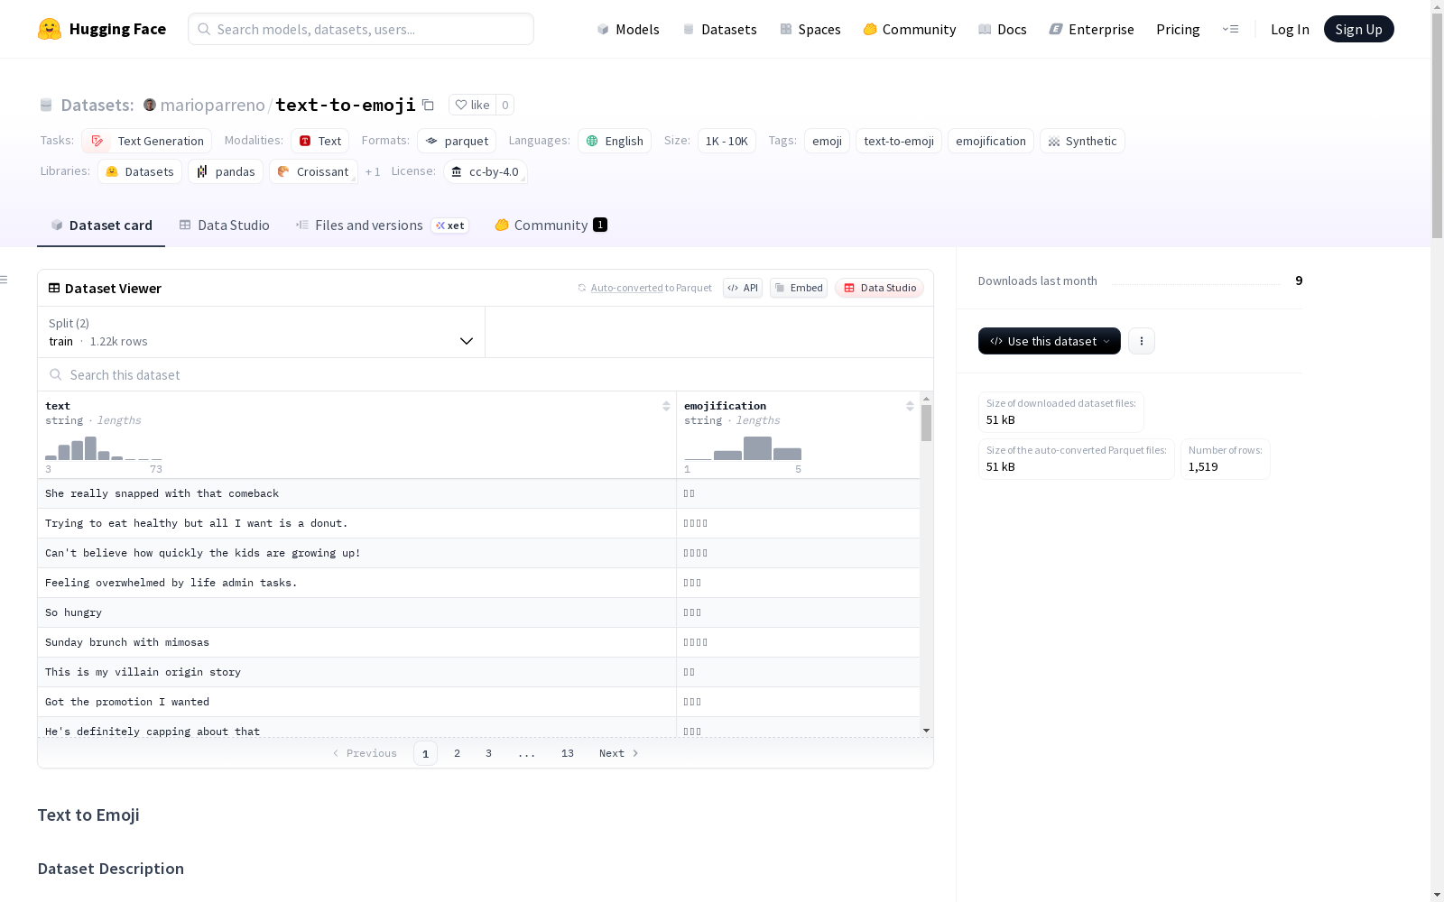The height and width of the screenshot is (902, 1444).
Task: Open the Community tab
Action: tap(551, 225)
